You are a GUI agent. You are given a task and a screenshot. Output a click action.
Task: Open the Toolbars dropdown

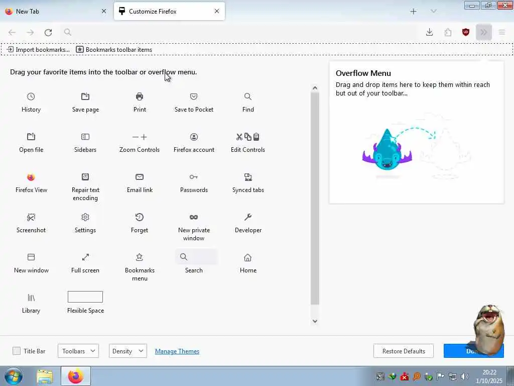click(78, 351)
